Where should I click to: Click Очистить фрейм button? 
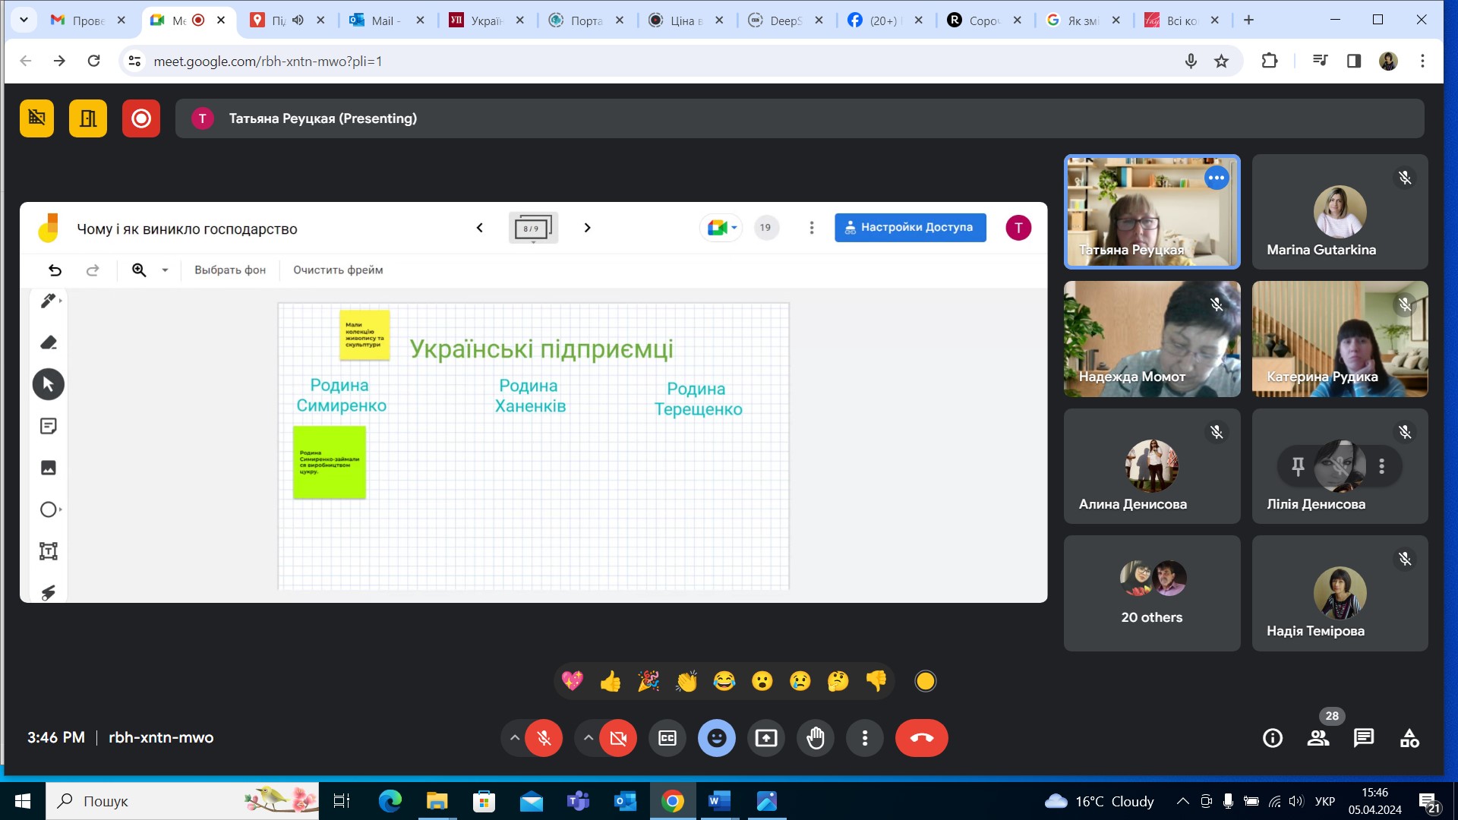point(338,270)
